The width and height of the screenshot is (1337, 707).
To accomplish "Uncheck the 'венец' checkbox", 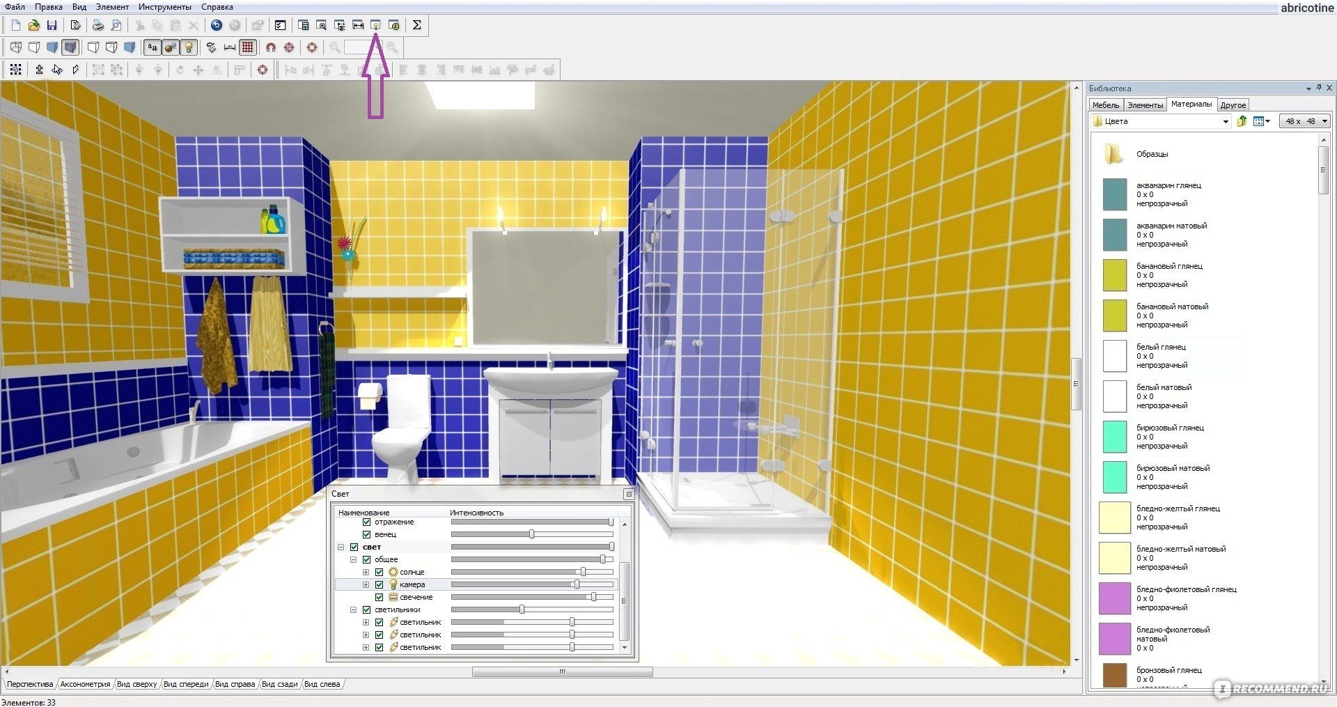I will (367, 534).
